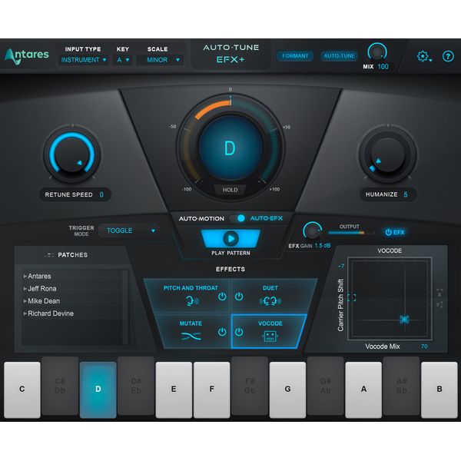Click the Mix value 100
This screenshot has width=461, height=461.
(x=383, y=67)
